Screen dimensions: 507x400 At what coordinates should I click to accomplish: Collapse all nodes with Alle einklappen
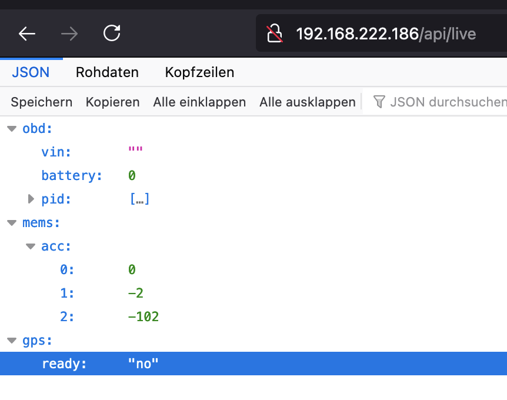199,102
